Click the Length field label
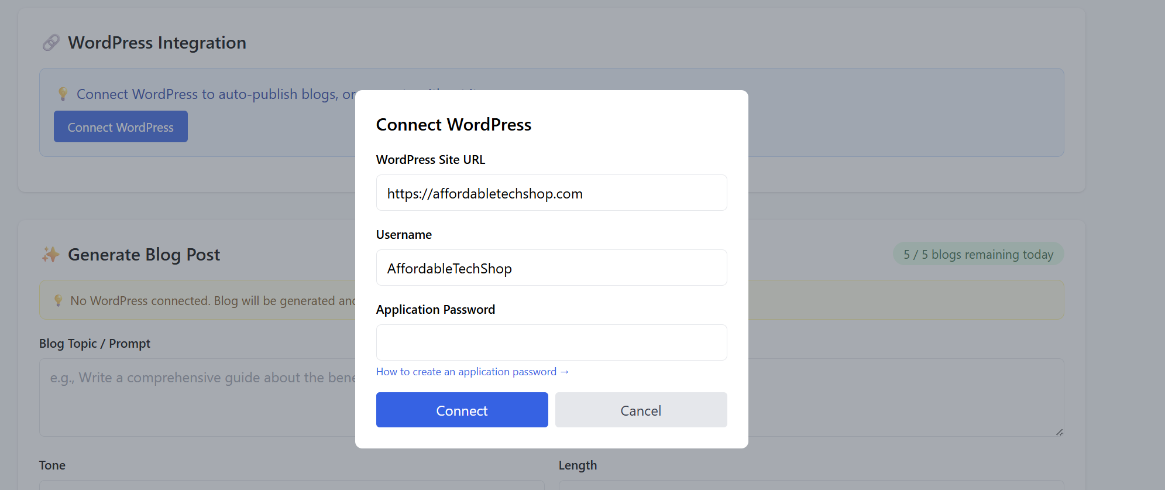This screenshot has height=490, width=1165. point(578,465)
